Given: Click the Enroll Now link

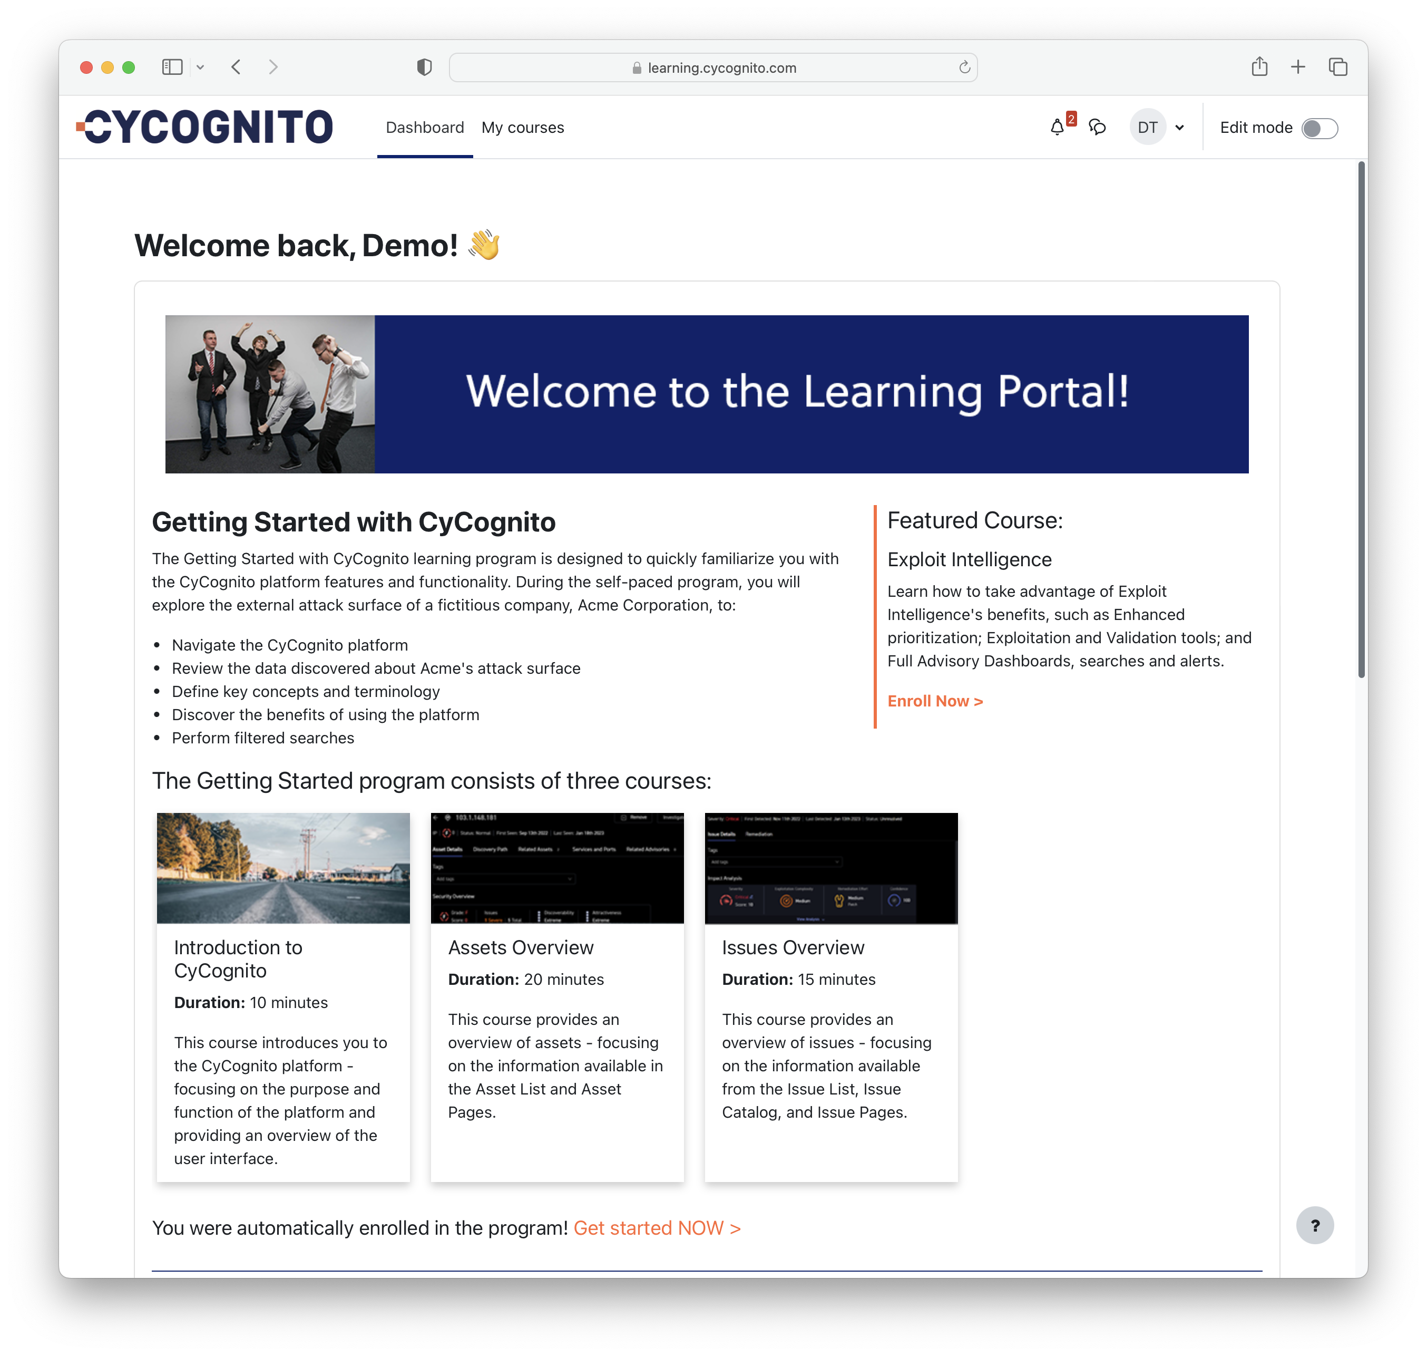Looking at the screenshot, I should [934, 701].
